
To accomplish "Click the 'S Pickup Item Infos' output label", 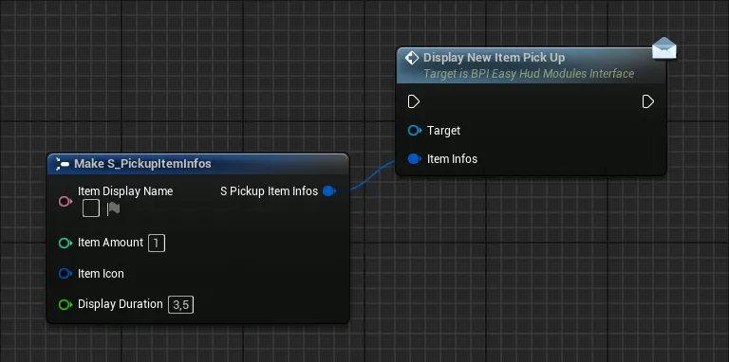I will point(270,191).
